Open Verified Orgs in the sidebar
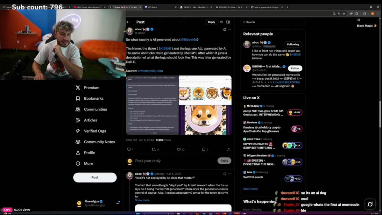Image resolution: width=382 pixels, height=215 pixels. pyautogui.click(x=91, y=131)
